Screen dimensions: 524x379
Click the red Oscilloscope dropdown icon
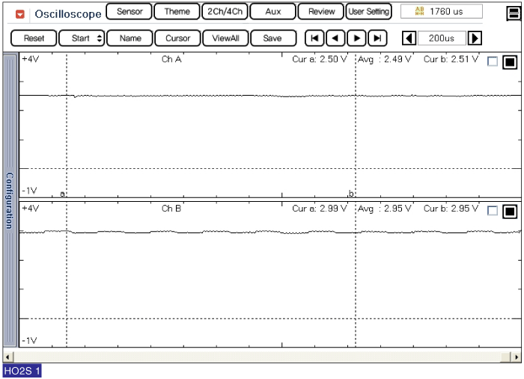[20, 13]
